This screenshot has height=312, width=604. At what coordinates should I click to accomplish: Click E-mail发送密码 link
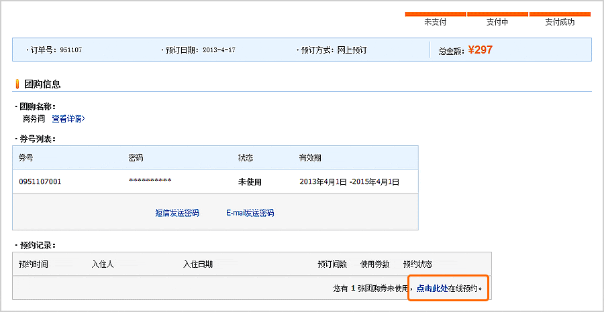pos(250,213)
